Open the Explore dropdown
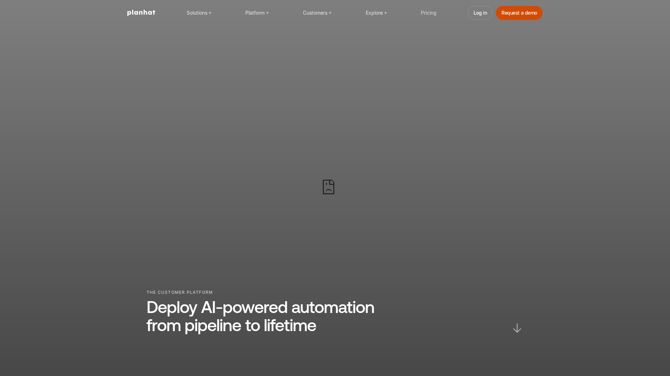The image size is (670, 376). tap(374, 13)
